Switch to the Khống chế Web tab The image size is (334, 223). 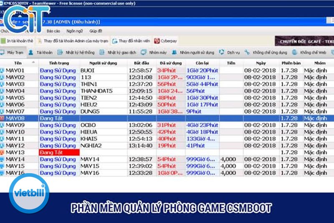point(309,52)
